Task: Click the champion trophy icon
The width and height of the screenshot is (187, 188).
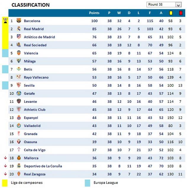Action: pos(5,20)
